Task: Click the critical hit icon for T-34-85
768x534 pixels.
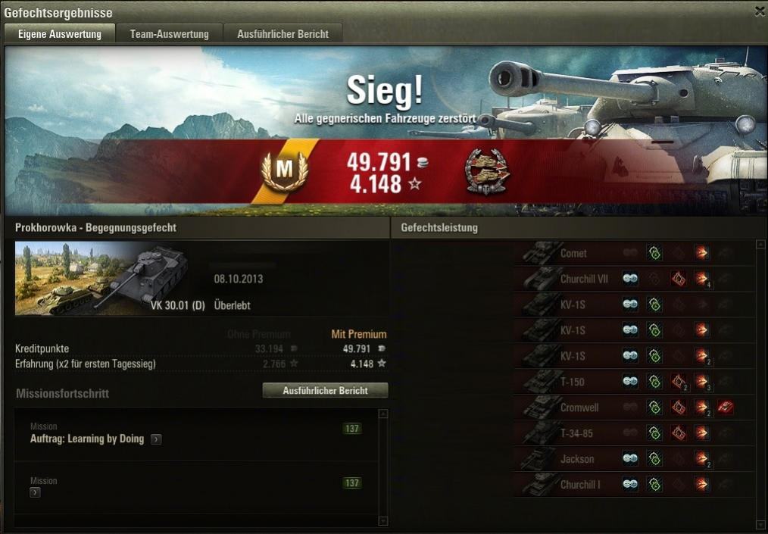Action: click(x=679, y=433)
